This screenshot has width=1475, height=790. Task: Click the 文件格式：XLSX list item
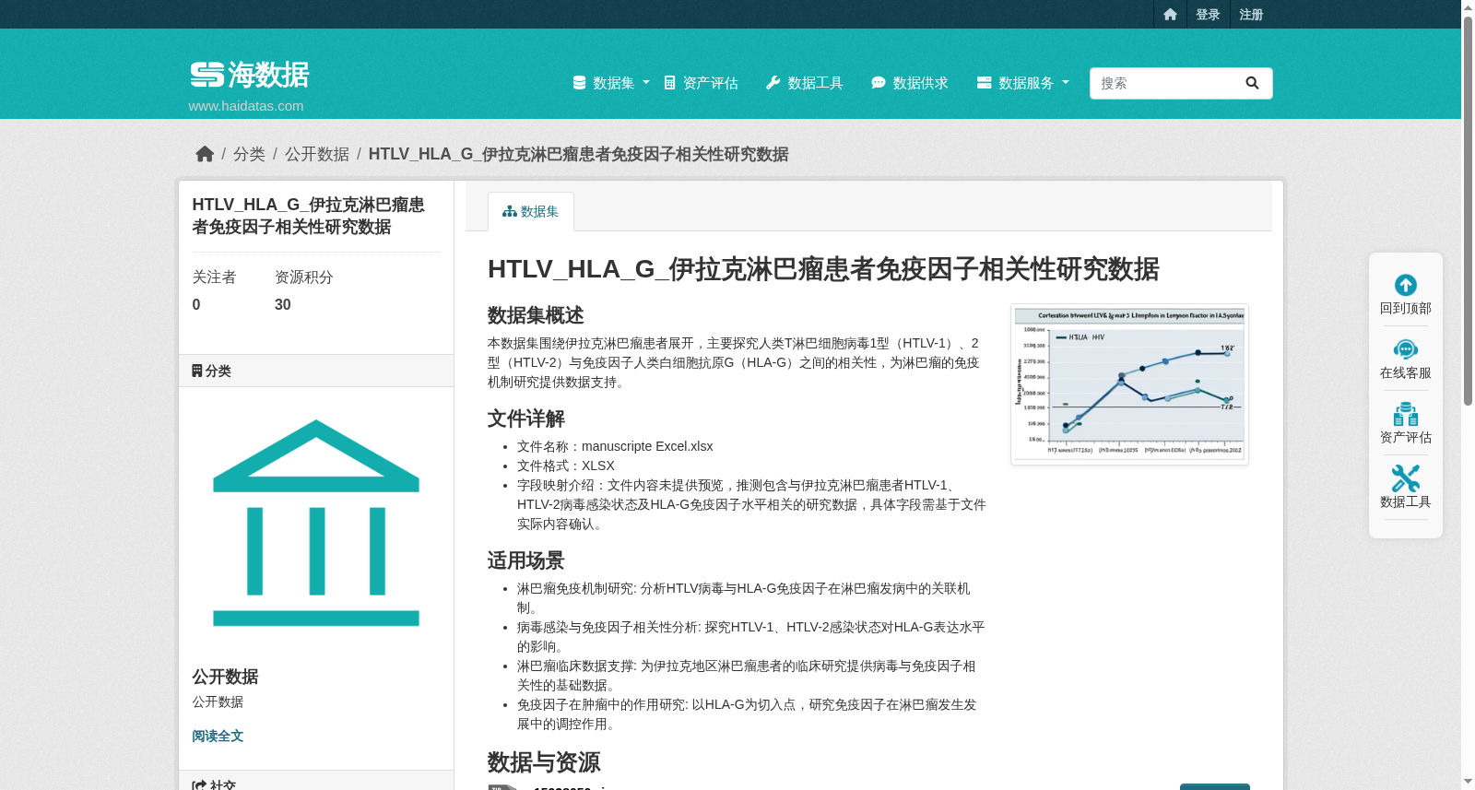tap(566, 466)
